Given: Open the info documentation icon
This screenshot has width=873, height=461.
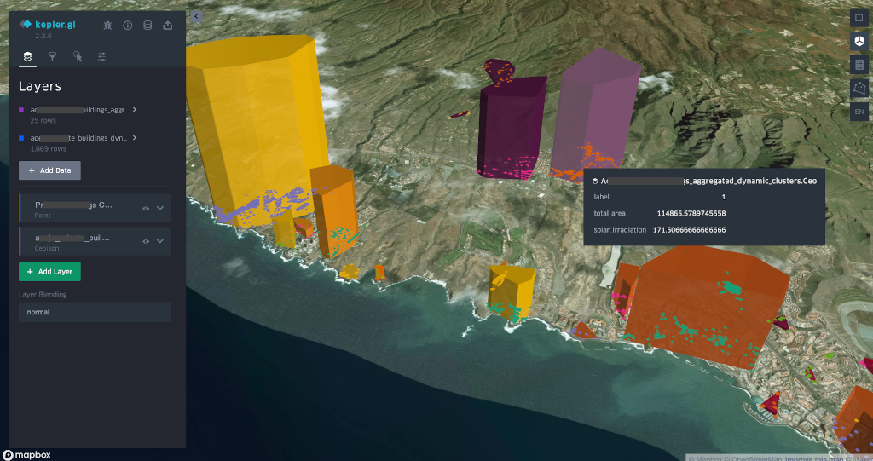Looking at the screenshot, I should coord(128,25).
